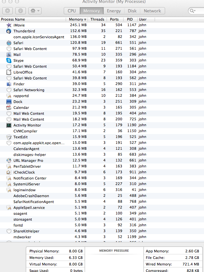This screenshot has width=204, height=272.
Task: Click the Finder icon
Action: [x=9, y=84]
